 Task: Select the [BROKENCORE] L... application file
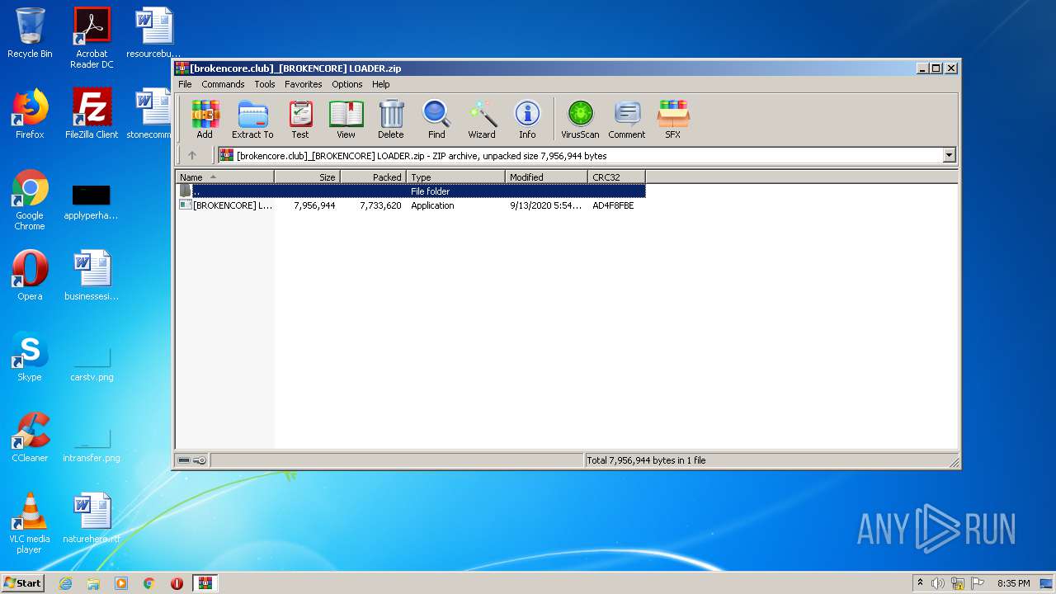(231, 205)
